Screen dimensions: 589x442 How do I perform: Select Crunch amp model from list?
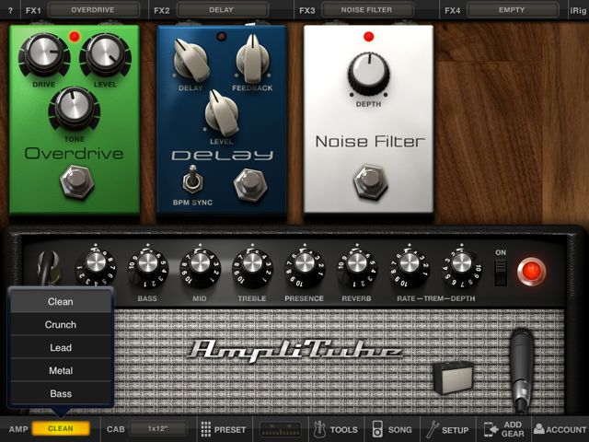[61, 324]
